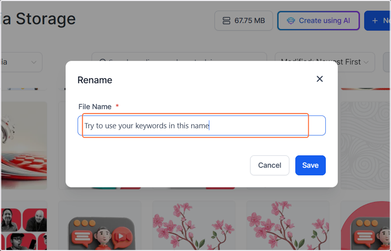Image resolution: width=391 pixels, height=251 pixels.
Task: Select the gray swirl pattern thumbnail
Action: click(365, 145)
